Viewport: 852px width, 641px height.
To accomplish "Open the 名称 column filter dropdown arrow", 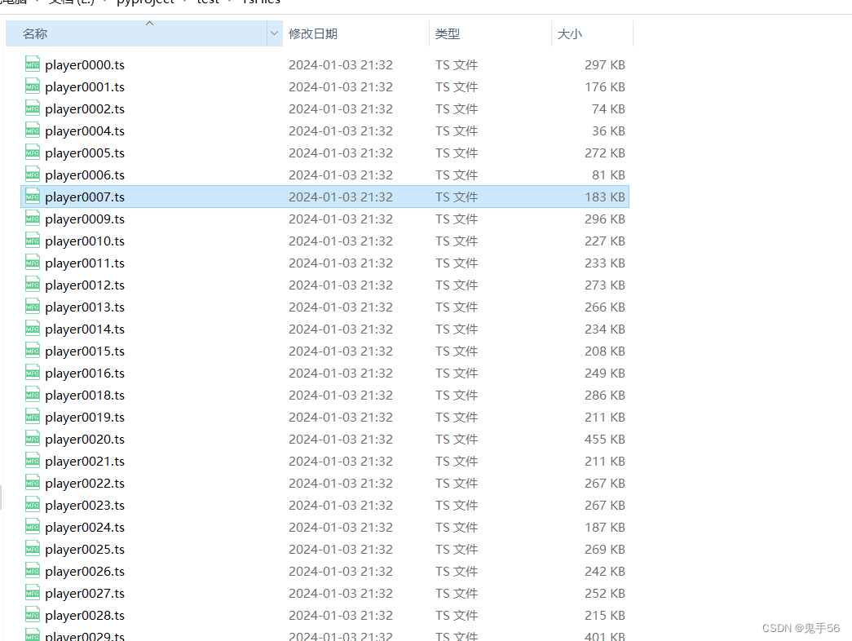I will pyautogui.click(x=275, y=33).
